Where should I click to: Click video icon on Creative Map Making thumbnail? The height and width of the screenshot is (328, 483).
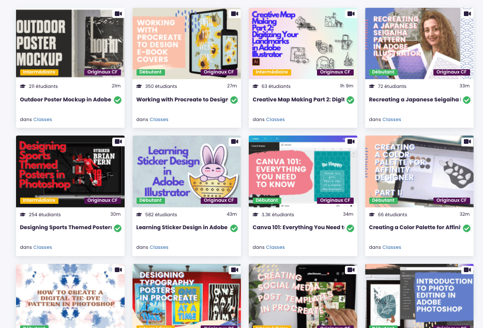(351, 14)
